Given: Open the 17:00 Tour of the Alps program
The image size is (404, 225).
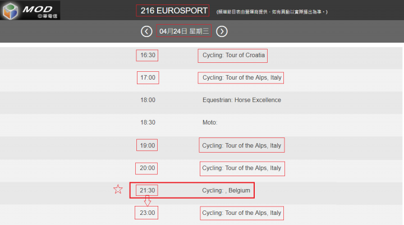Looking at the screenshot, I should [242, 77].
